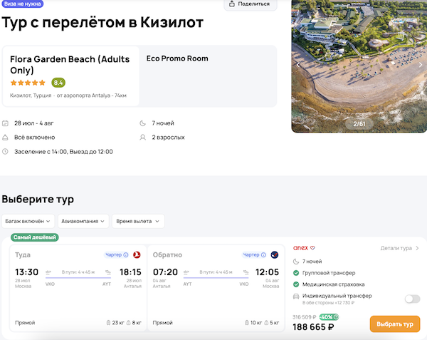
Task: Show next hotel photo with right arrow
Action: coord(421,65)
